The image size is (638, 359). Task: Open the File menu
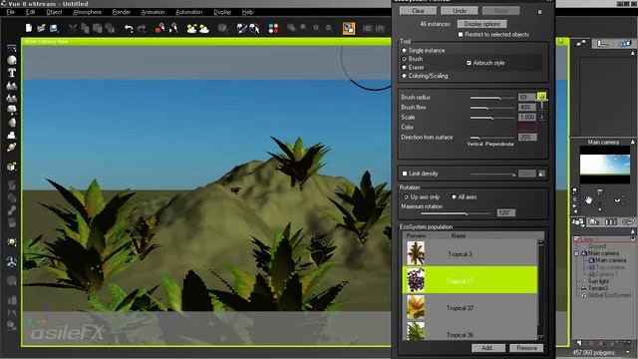[x=11, y=12]
